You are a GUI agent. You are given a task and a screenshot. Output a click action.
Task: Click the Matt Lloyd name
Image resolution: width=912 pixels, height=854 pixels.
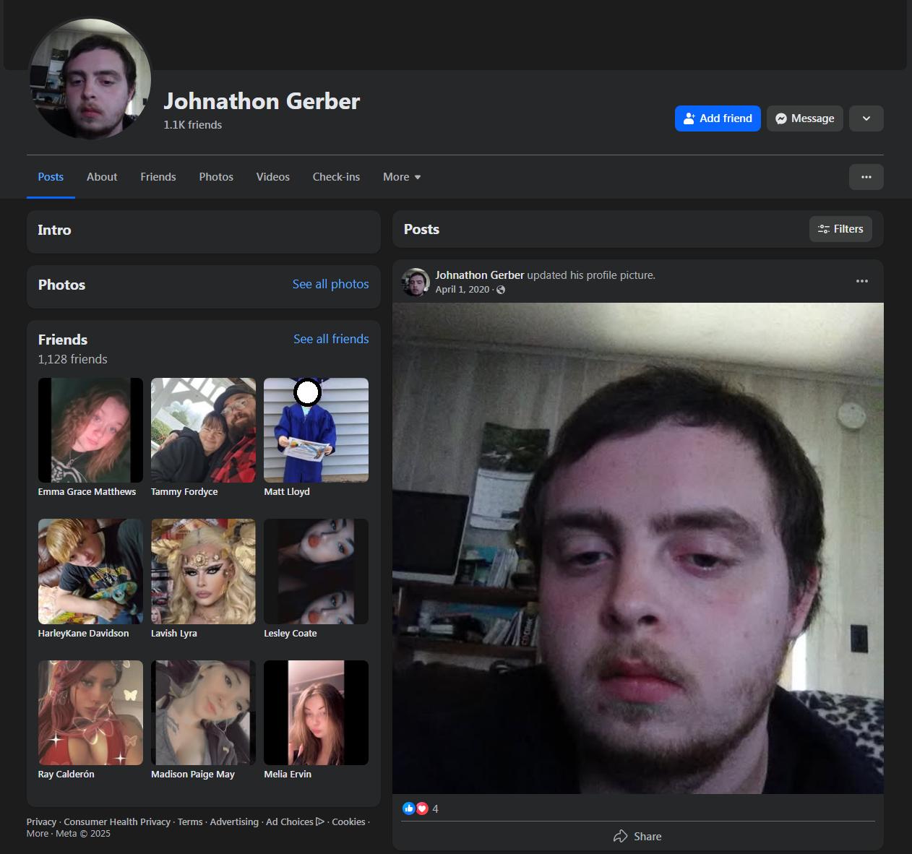(x=287, y=492)
